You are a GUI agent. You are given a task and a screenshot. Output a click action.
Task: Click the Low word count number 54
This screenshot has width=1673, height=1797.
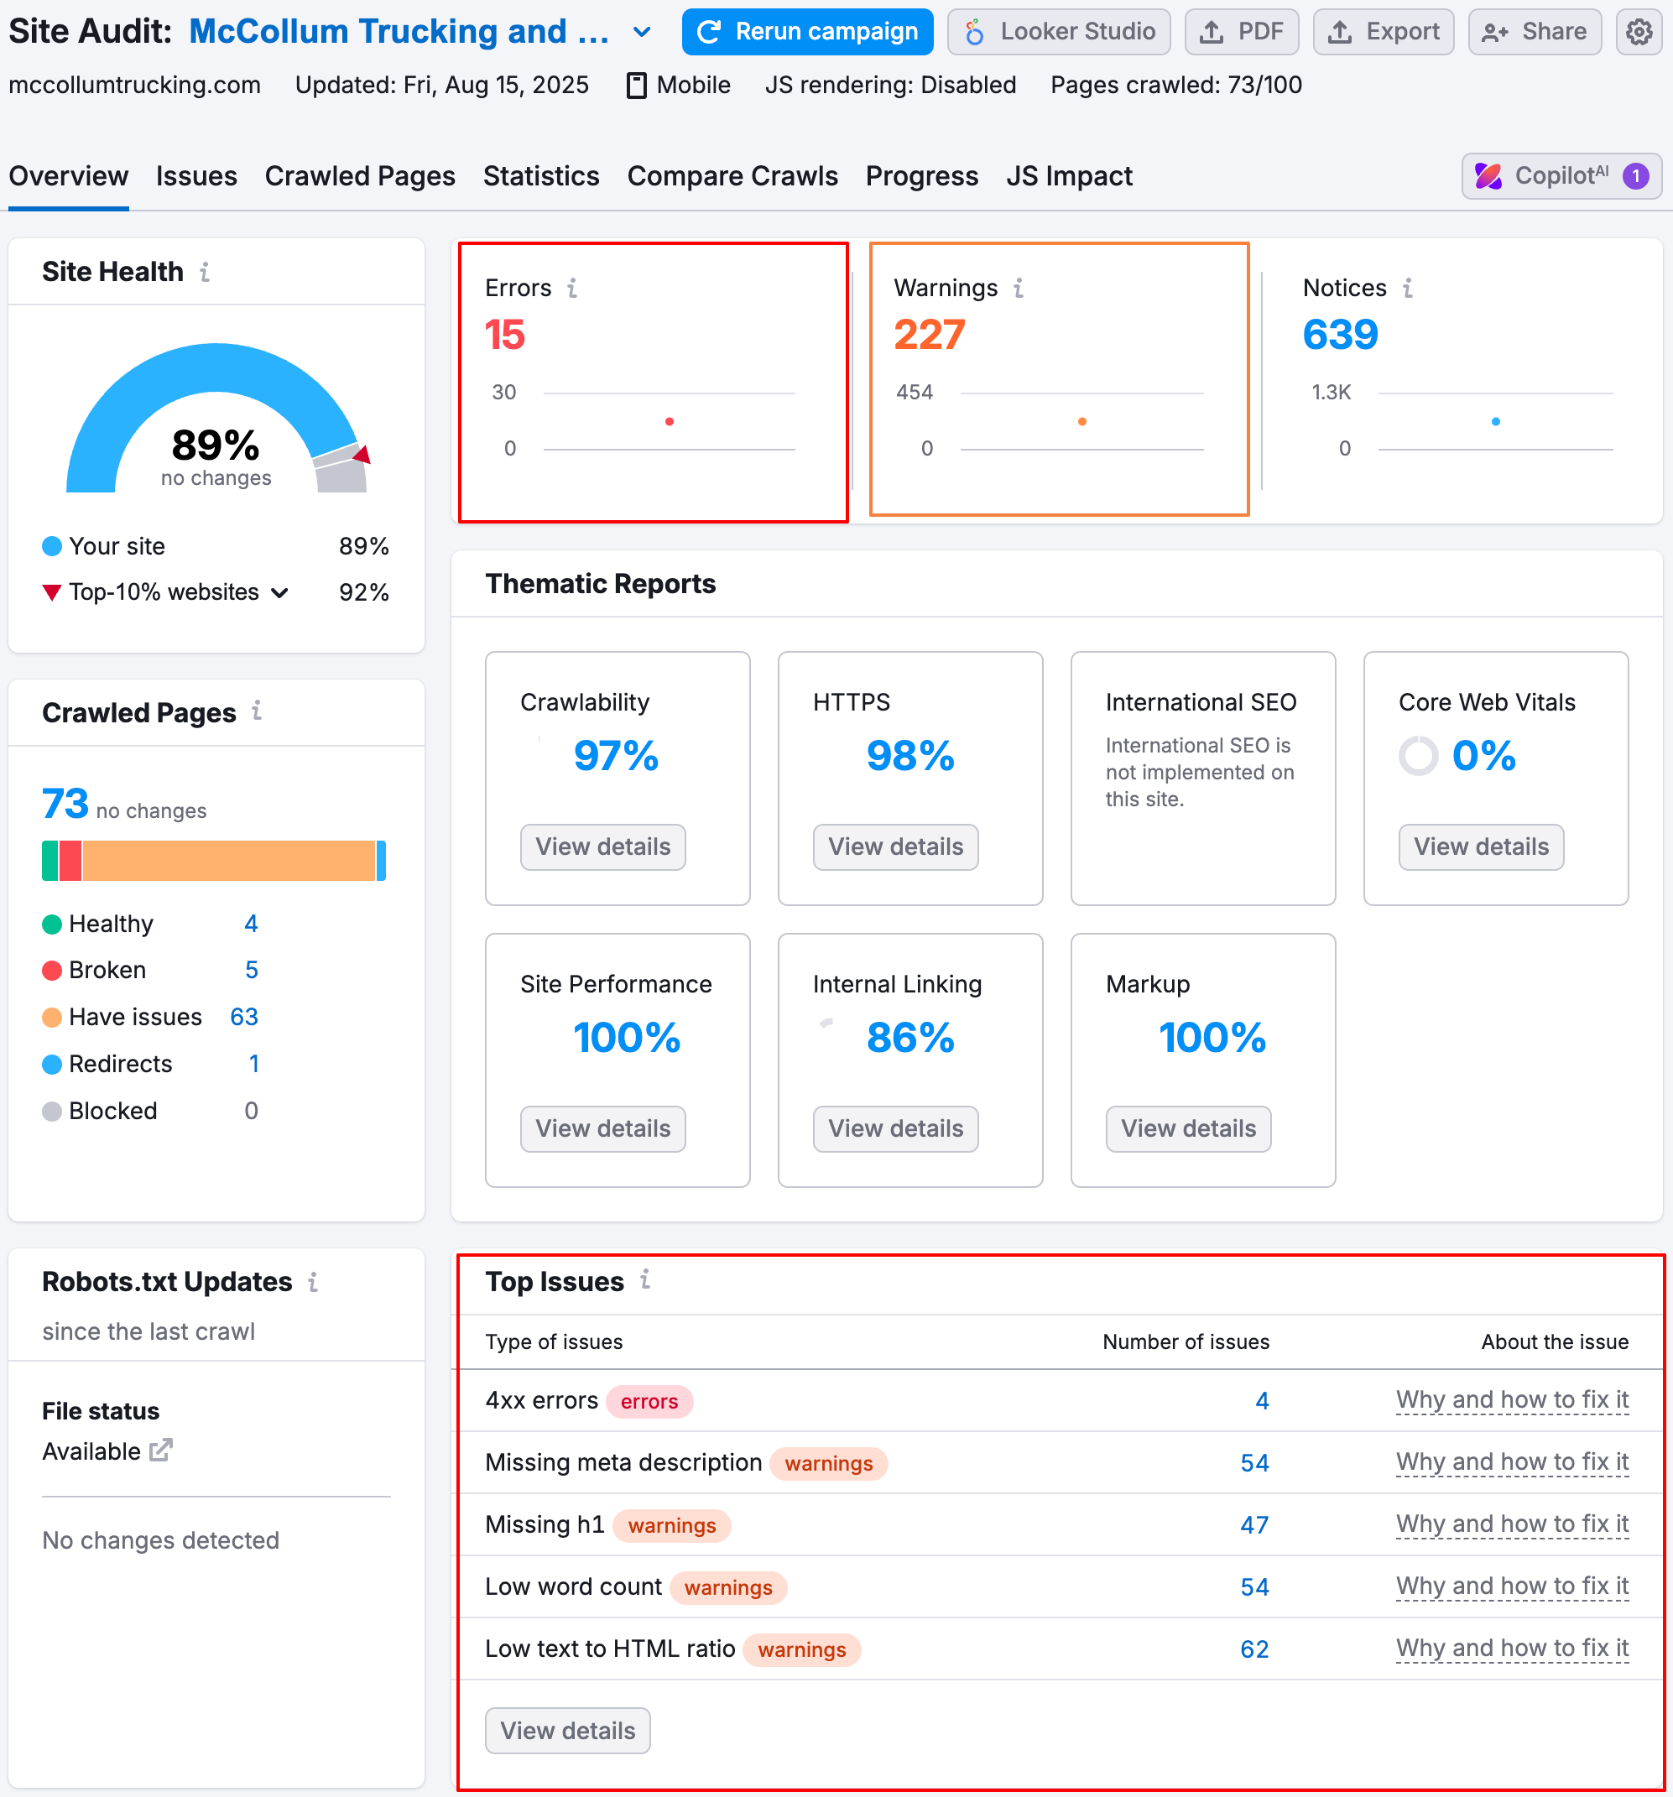point(1254,1588)
